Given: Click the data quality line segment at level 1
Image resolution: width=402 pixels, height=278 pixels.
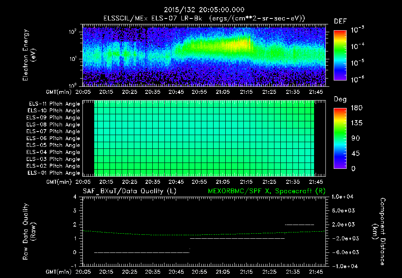Looking at the screenshot, I should 237,238.
